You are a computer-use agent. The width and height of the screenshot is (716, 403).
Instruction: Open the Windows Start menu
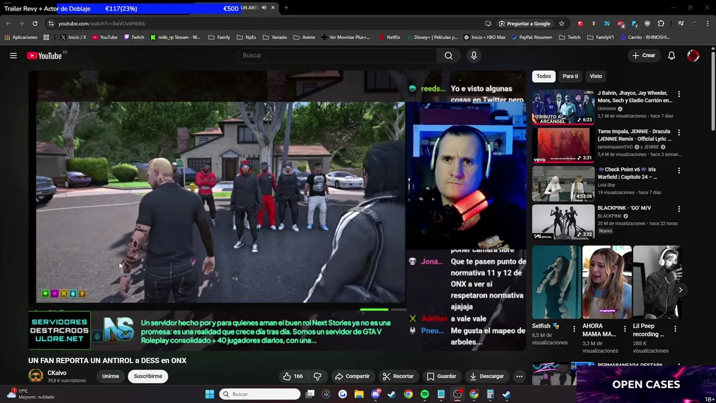point(210,394)
